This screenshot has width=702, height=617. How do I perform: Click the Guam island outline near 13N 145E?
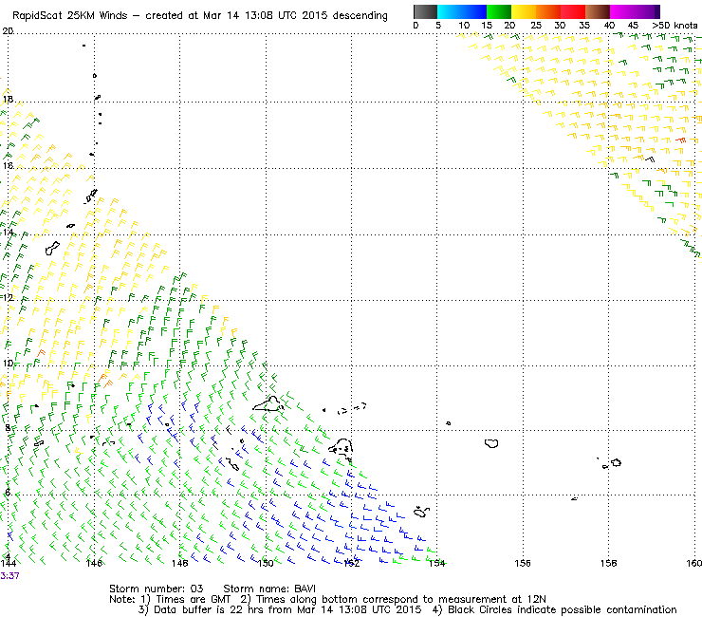pyautogui.click(x=52, y=248)
